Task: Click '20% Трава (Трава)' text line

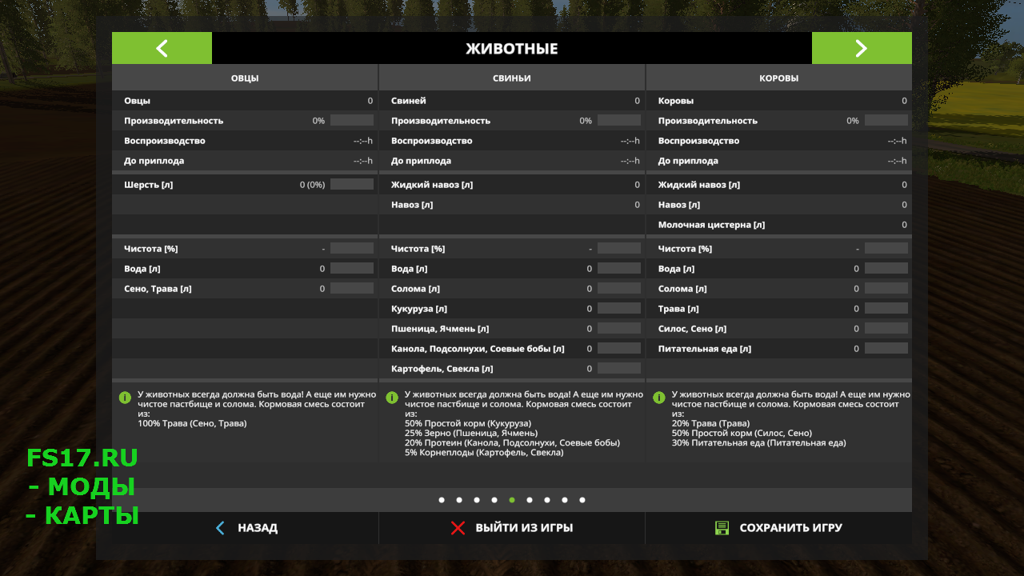Action: tap(710, 423)
